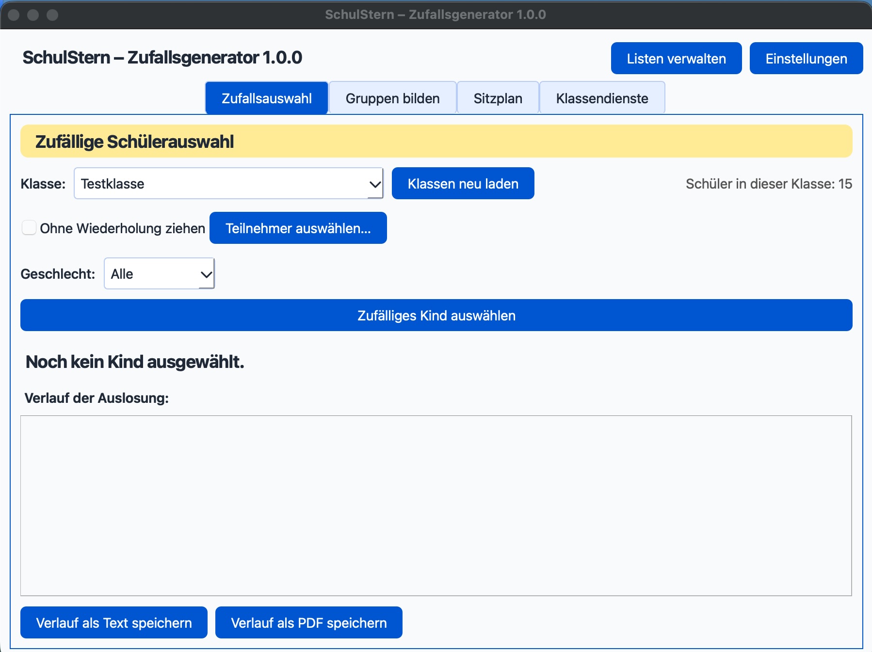Select the Klassendienste tab
This screenshot has height=652, width=872.
(x=602, y=98)
